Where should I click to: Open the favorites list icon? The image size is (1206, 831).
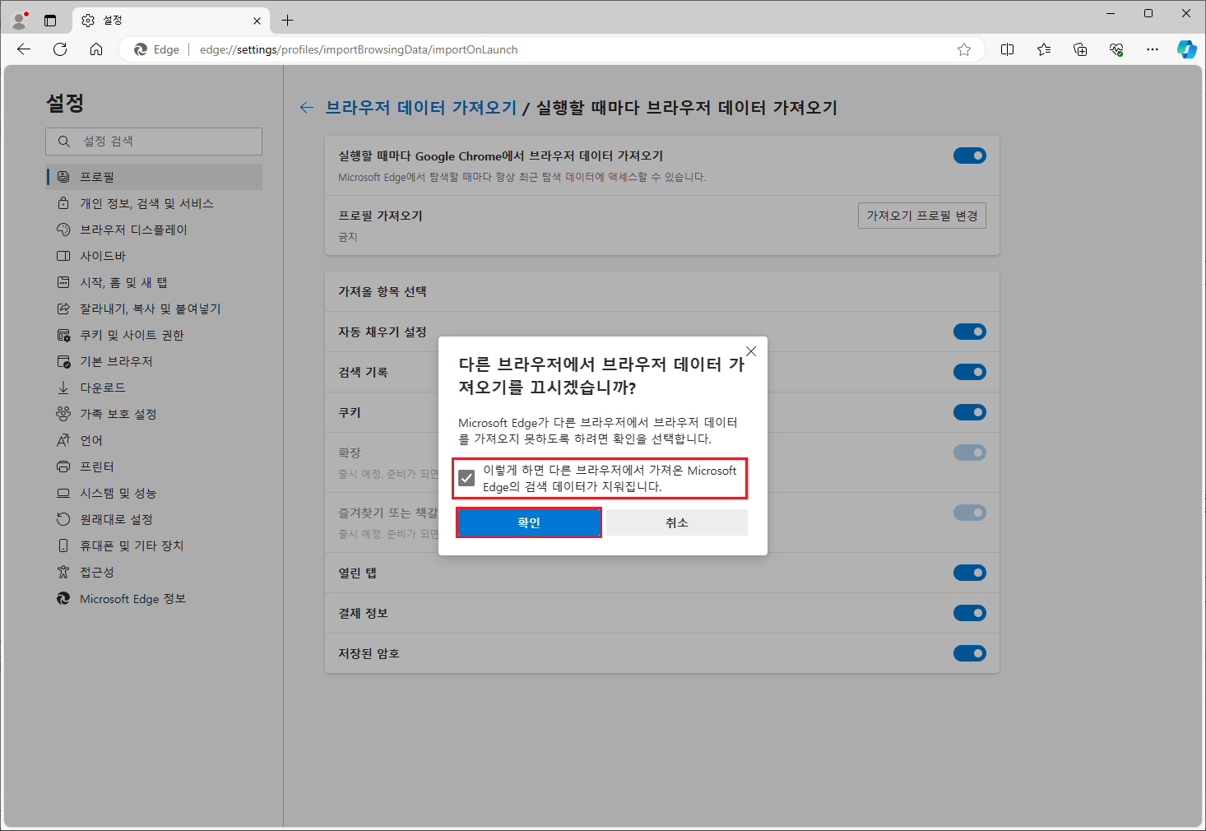[1044, 49]
